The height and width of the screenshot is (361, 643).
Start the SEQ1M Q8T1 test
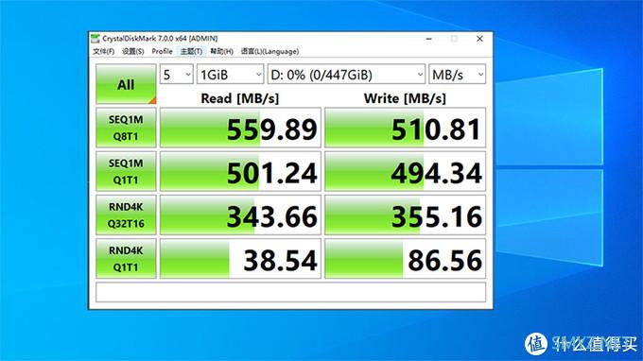pyautogui.click(x=126, y=128)
